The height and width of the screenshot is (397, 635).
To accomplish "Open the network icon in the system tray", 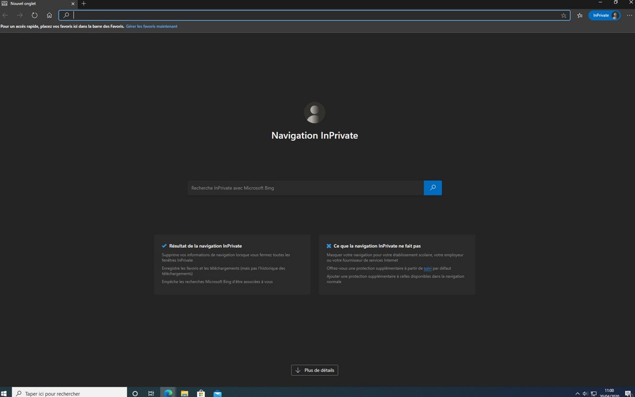I will (594, 393).
